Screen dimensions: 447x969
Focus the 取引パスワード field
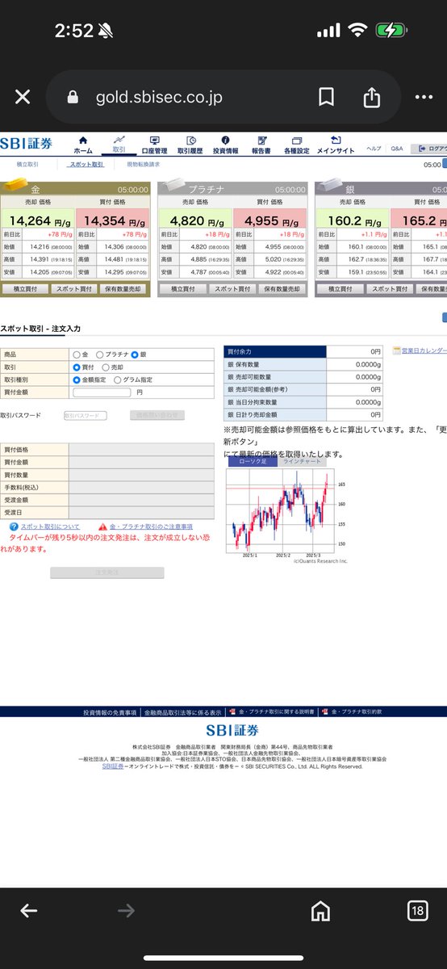tap(85, 415)
